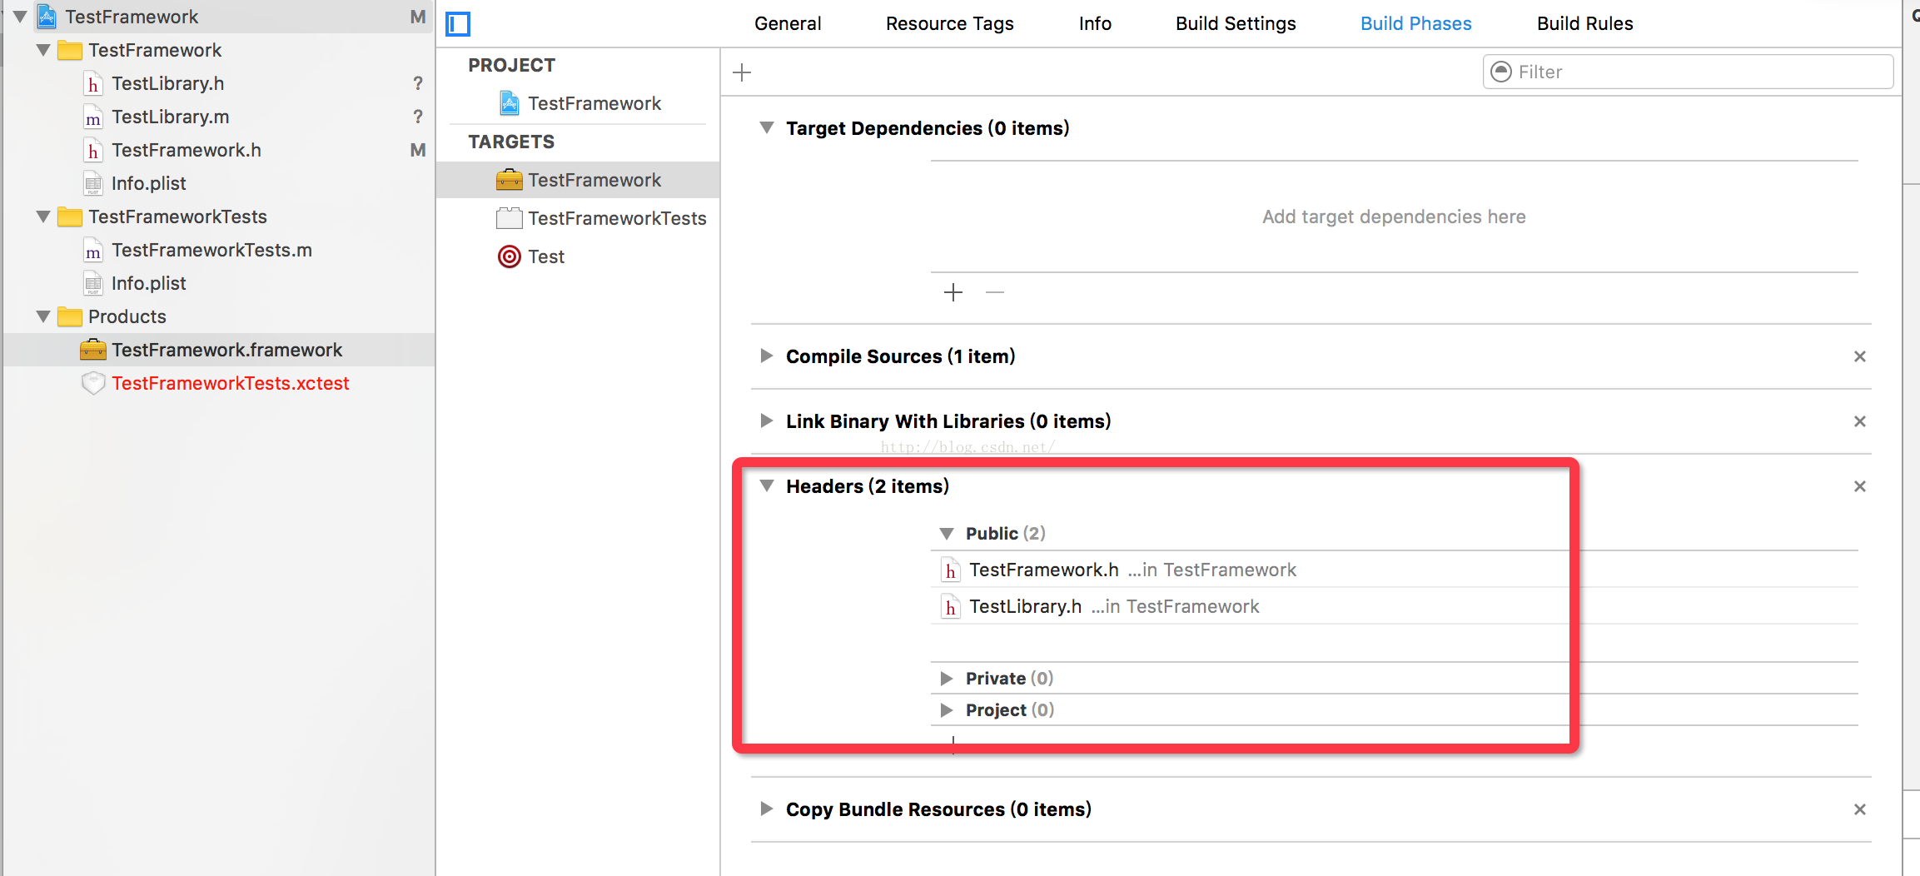Click the Products folder icon

click(70, 316)
